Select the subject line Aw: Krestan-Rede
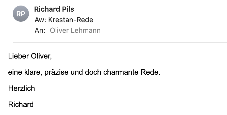This screenshot has width=227, height=115. coord(64,20)
